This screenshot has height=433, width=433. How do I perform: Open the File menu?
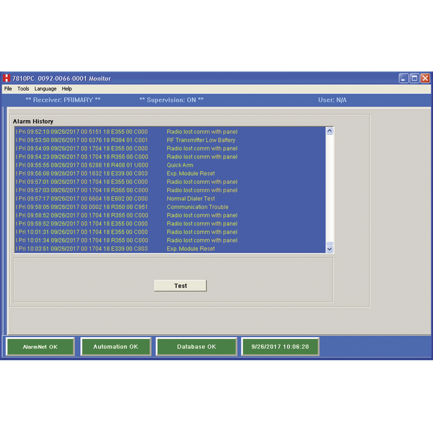click(8, 89)
